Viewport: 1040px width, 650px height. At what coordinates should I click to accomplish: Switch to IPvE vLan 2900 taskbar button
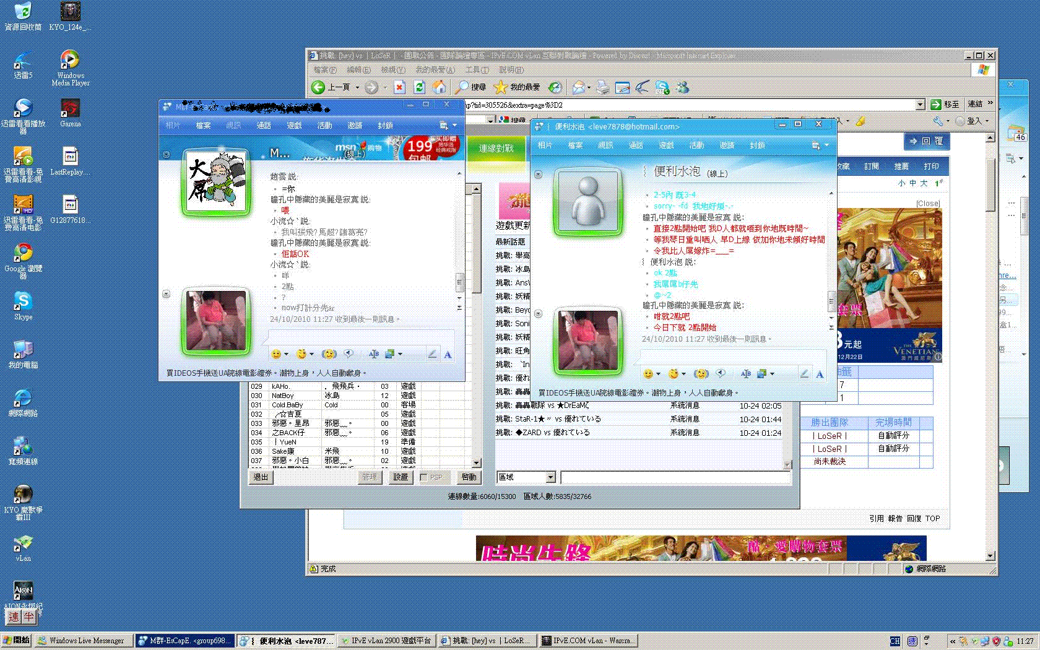(x=386, y=641)
